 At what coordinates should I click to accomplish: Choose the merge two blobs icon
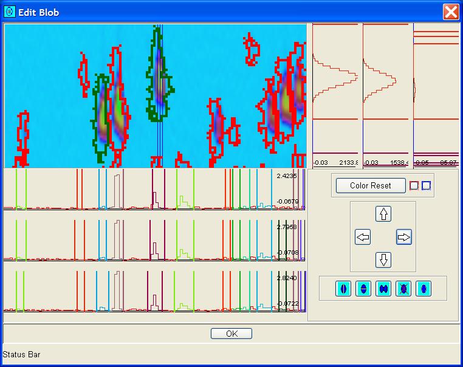coord(383,289)
